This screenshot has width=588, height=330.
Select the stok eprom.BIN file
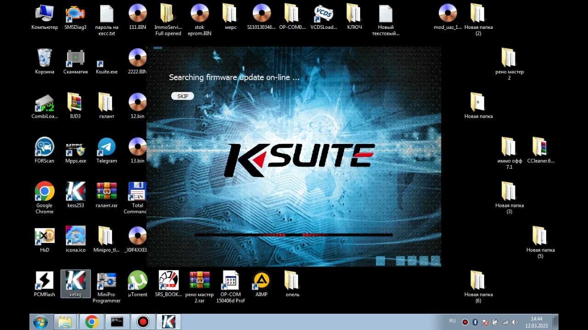tap(199, 20)
